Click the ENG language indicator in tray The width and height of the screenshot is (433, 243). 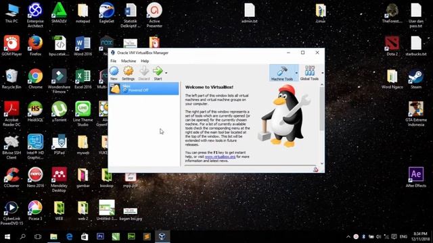point(403,237)
